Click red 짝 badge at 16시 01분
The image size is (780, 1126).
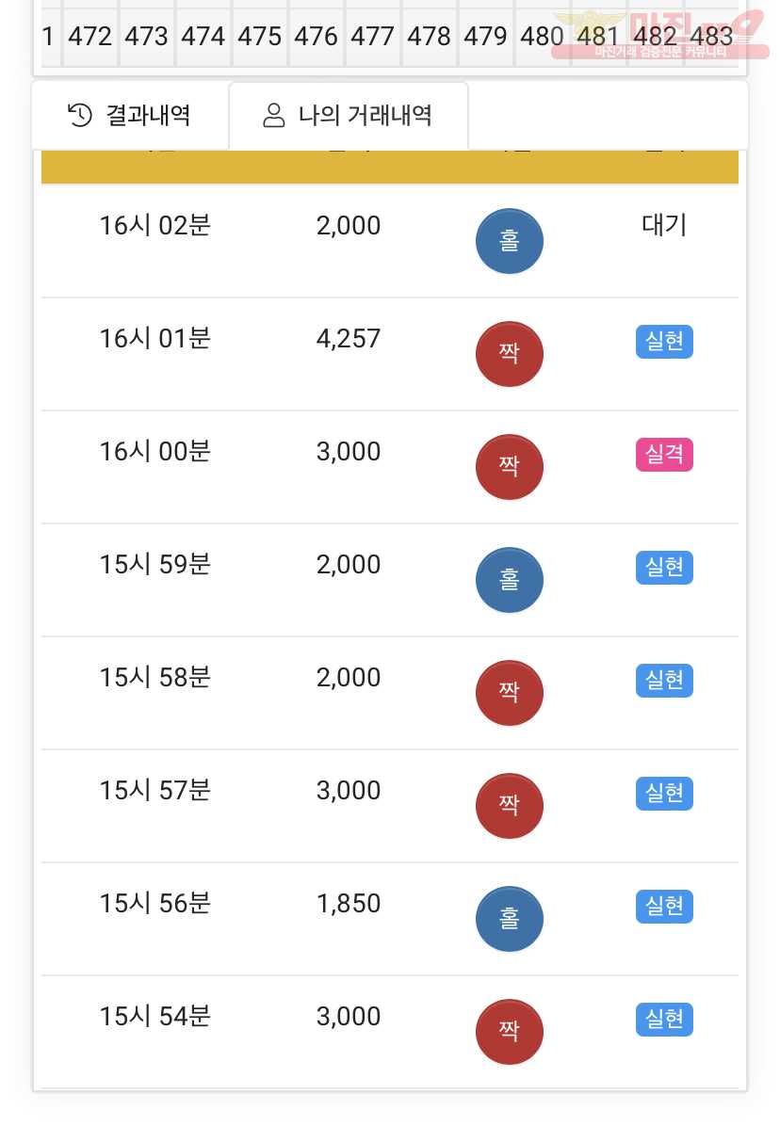click(x=510, y=354)
